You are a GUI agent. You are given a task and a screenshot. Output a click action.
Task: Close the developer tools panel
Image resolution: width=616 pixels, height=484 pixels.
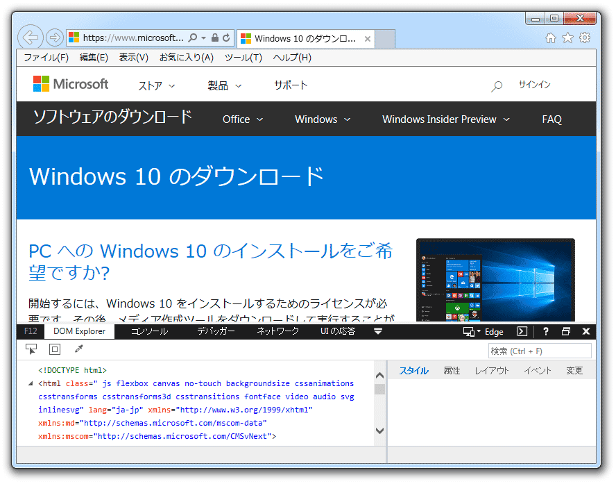[x=585, y=331]
